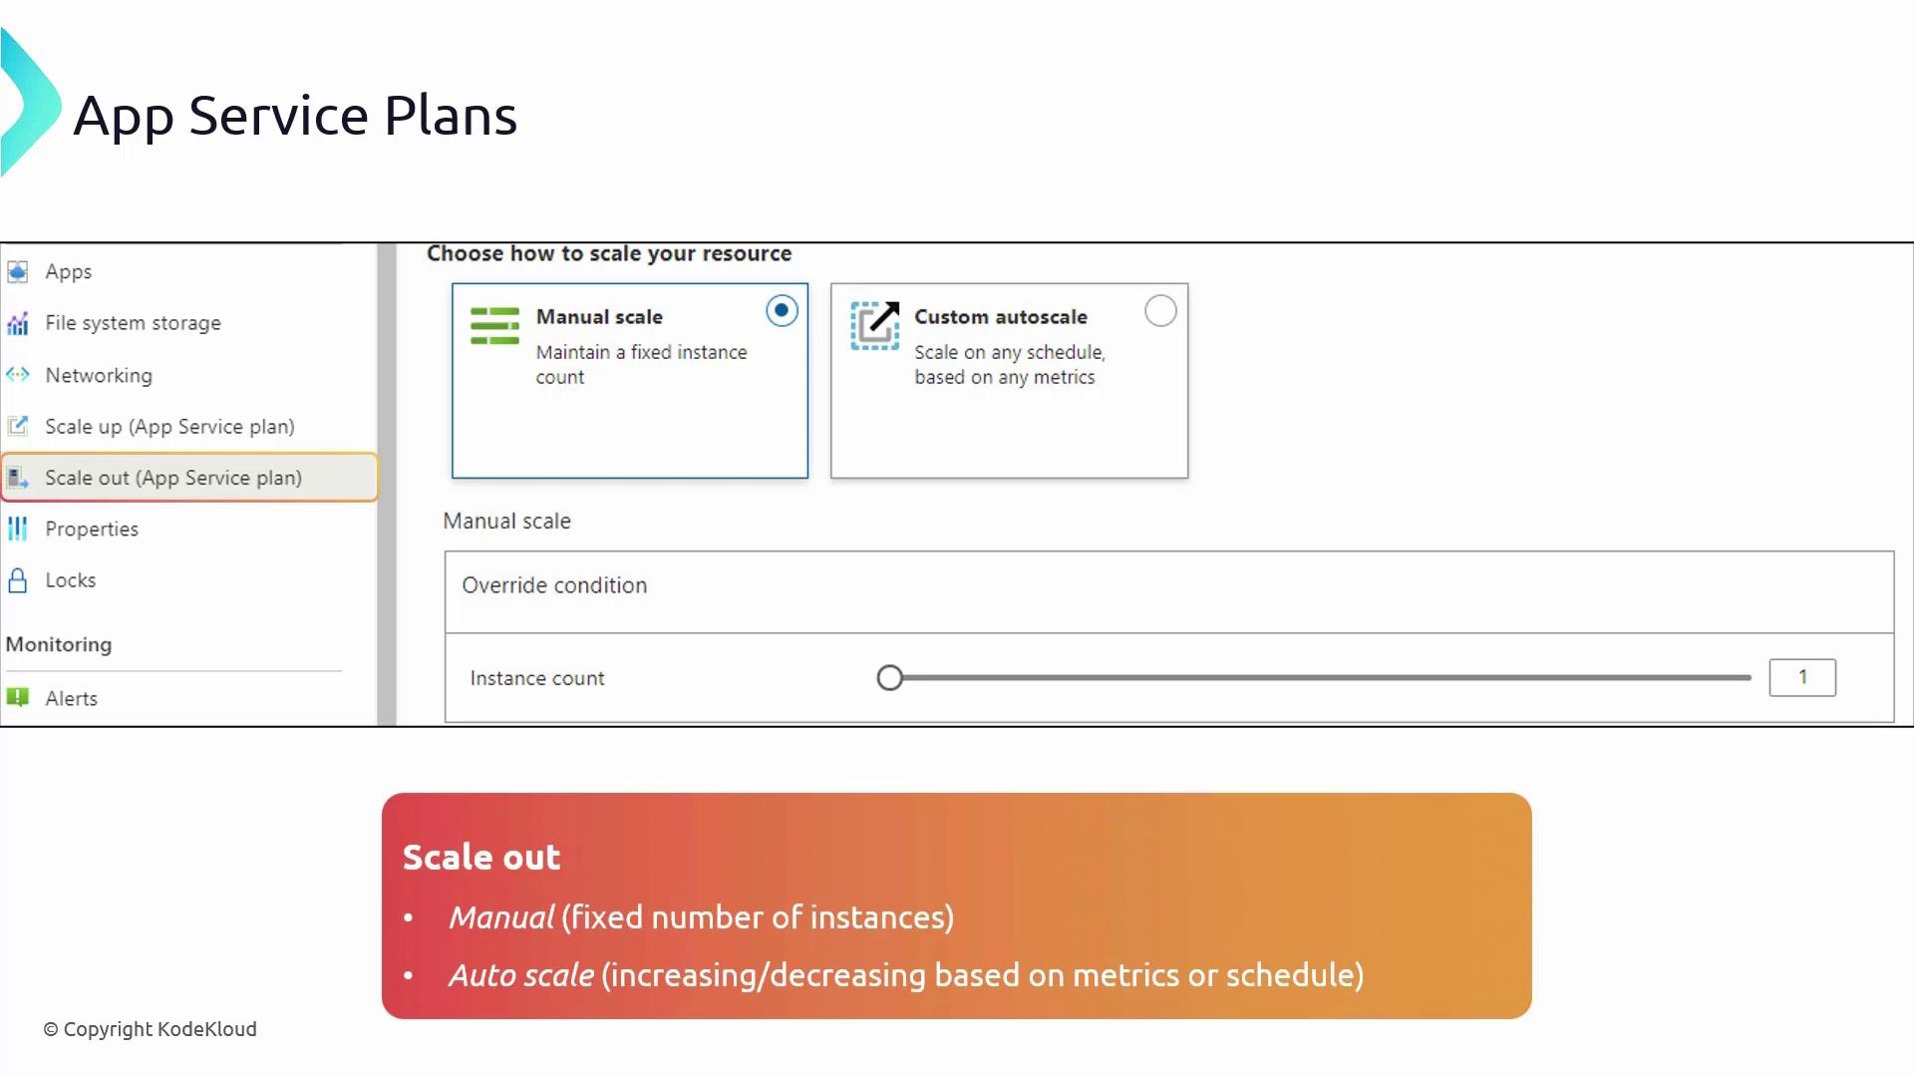The width and height of the screenshot is (1914, 1077).
Task: Click the Apps sidebar icon
Action: coord(18,271)
